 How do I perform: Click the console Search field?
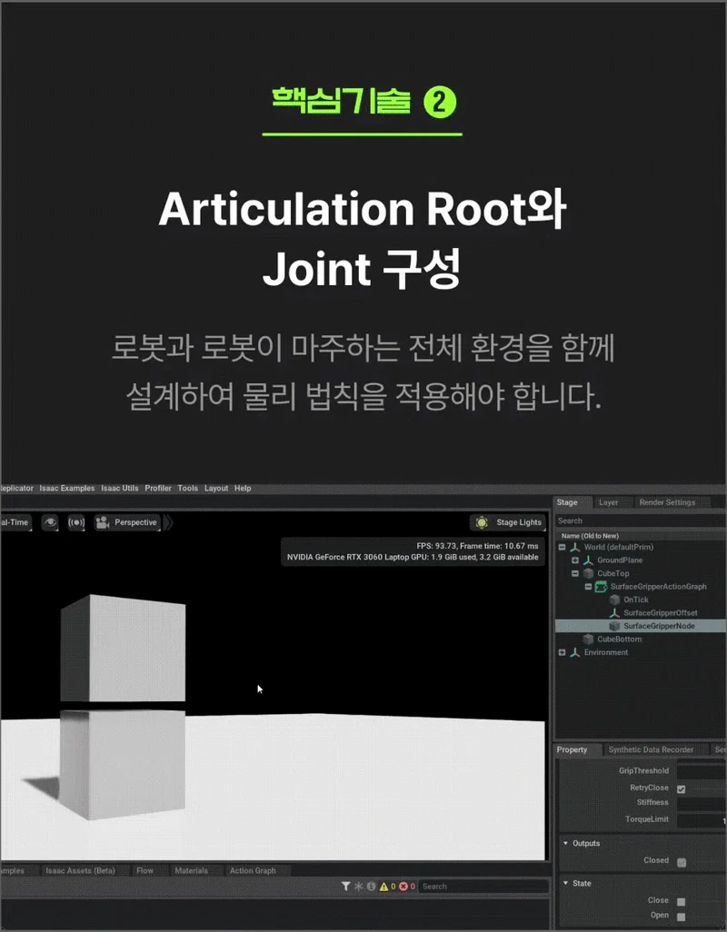coord(483,887)
